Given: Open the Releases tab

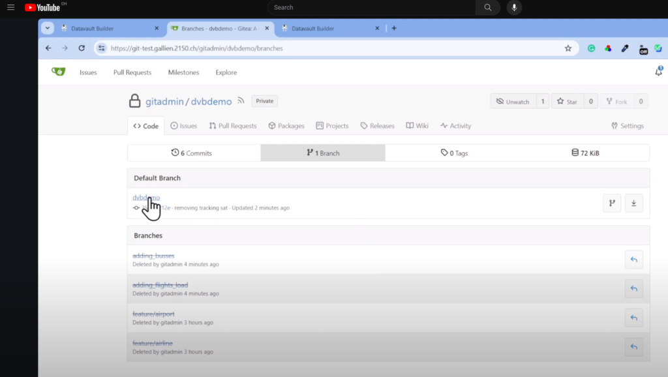Looking at the screenshot, I should tap(377, 126).
